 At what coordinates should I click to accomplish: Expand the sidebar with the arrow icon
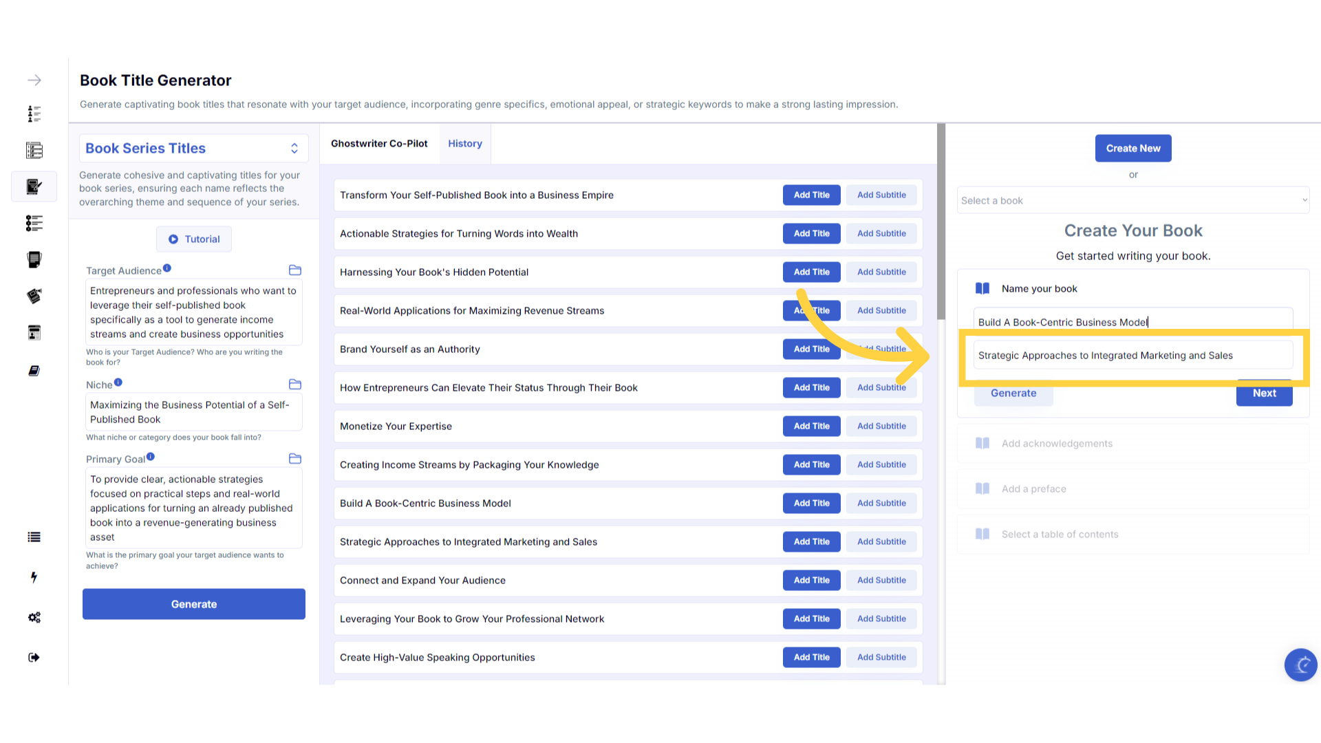click(x=34, y=80)
